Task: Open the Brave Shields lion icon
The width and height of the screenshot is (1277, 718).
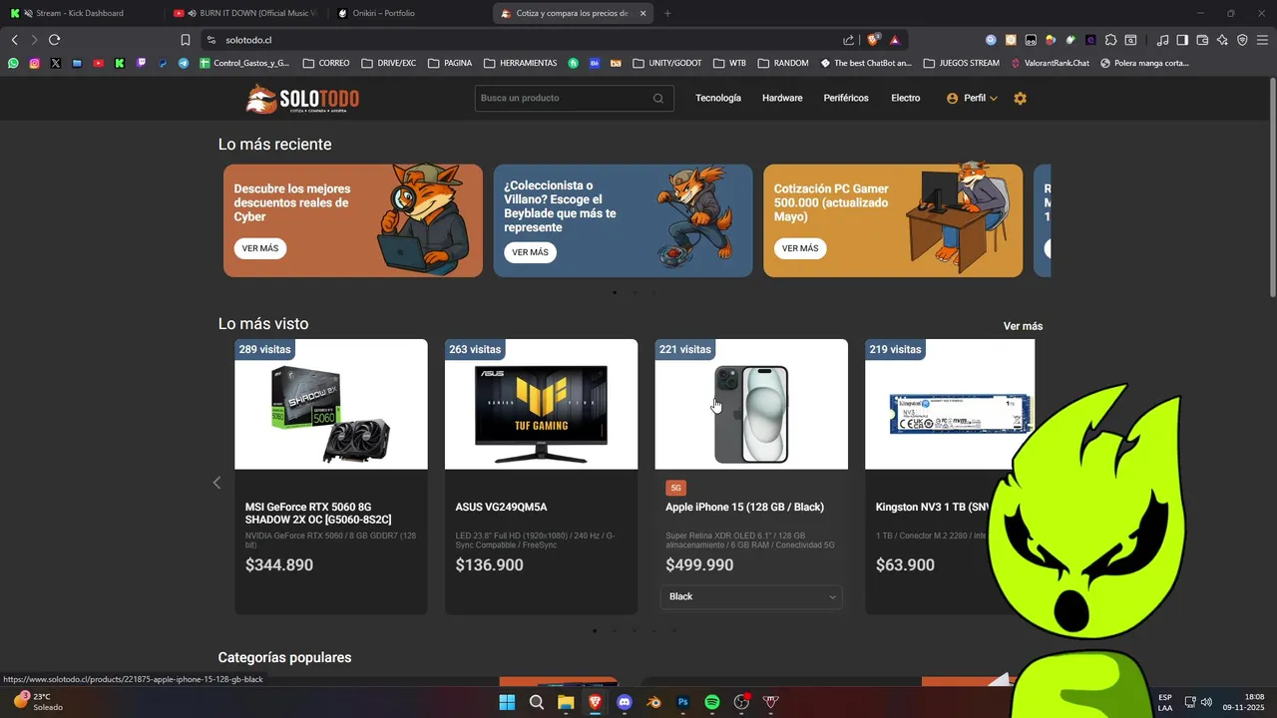Action: click(874, 40)
